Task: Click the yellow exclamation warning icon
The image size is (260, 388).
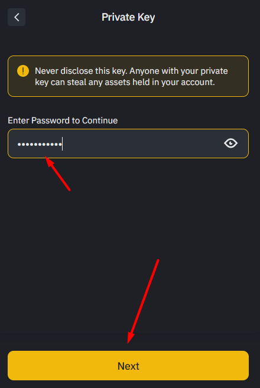Action: click(x=23, y=71)
